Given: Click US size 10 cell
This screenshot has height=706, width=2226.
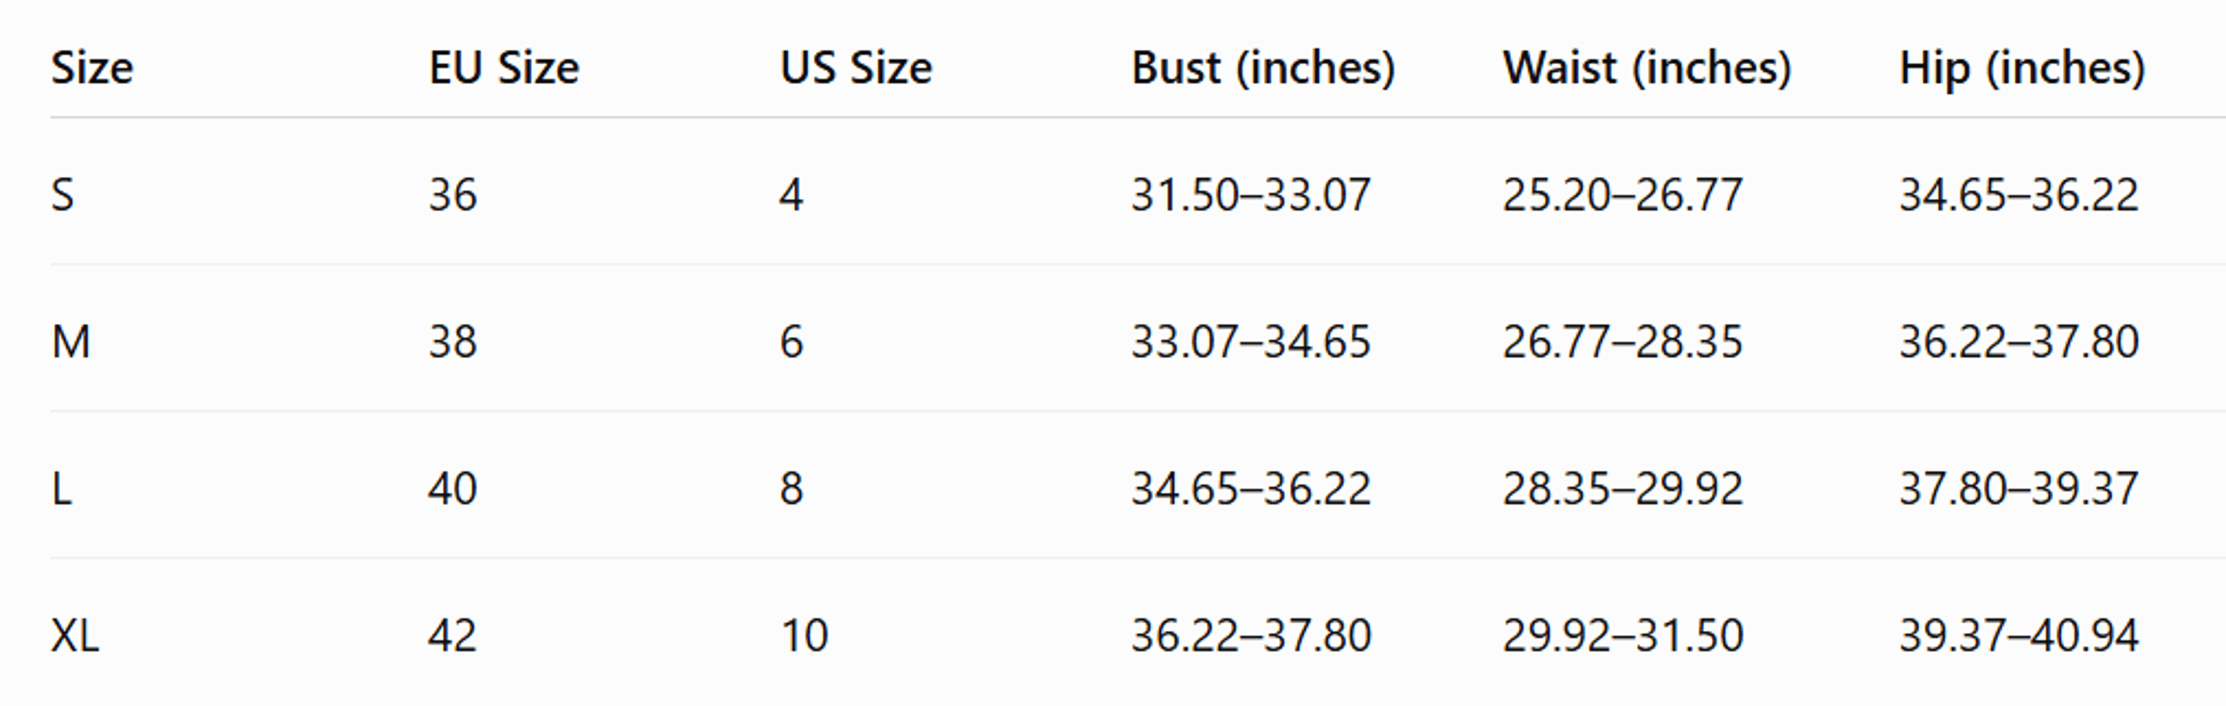Looking at the screenshot, I should [x=805, y=635].
